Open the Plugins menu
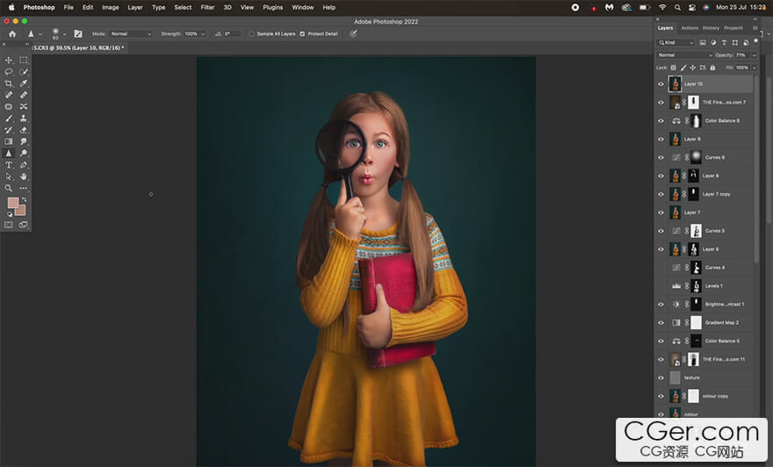This screenshot has height=467, width=773. (272, 7)
